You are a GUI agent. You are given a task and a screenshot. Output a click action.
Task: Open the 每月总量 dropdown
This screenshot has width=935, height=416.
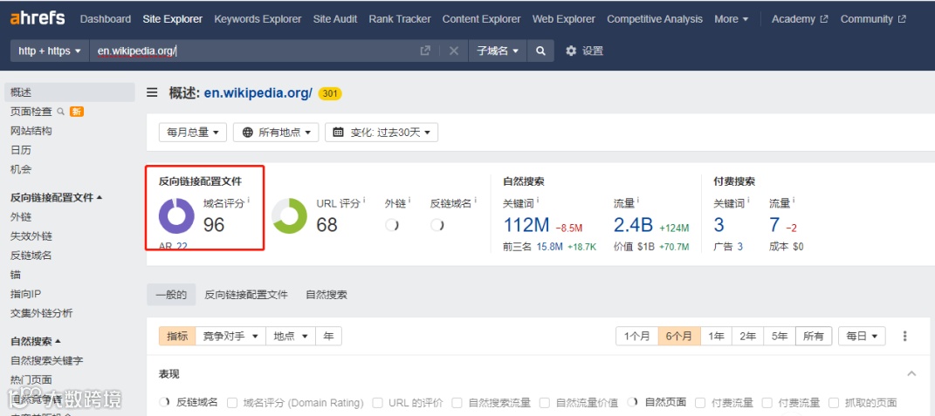(193, 133)
